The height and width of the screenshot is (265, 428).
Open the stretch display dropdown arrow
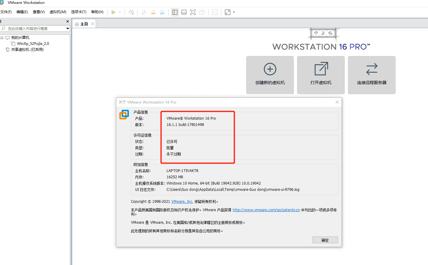[x=234, y=12]
